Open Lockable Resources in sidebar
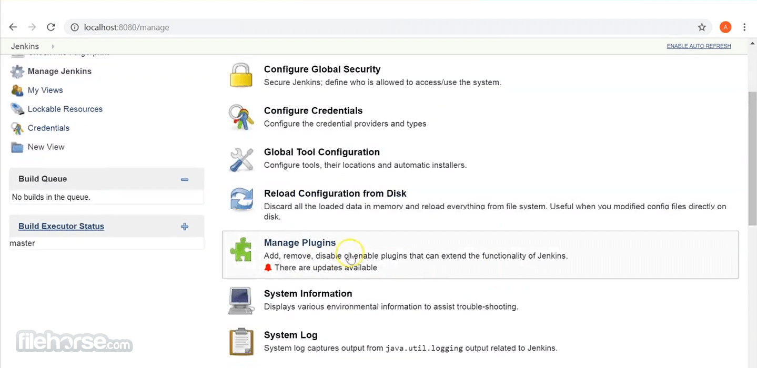Screen dimensions: 757x368 pyautogui.click(x=65, y=109)
